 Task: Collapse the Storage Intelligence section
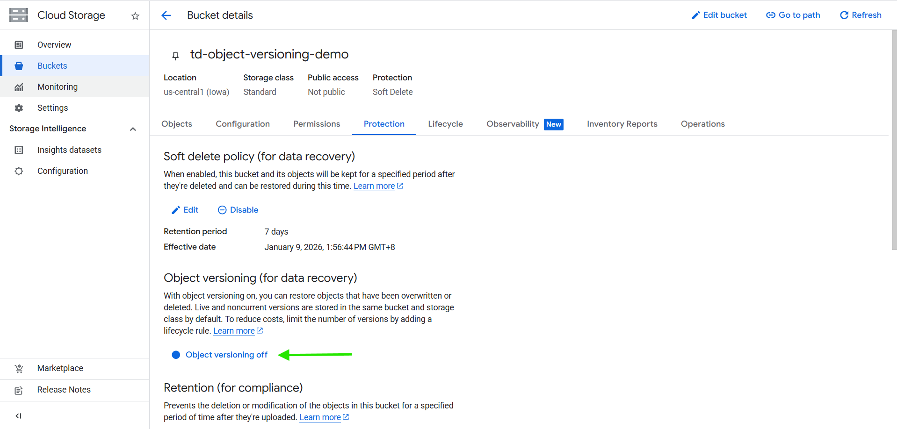coord(133,129)
